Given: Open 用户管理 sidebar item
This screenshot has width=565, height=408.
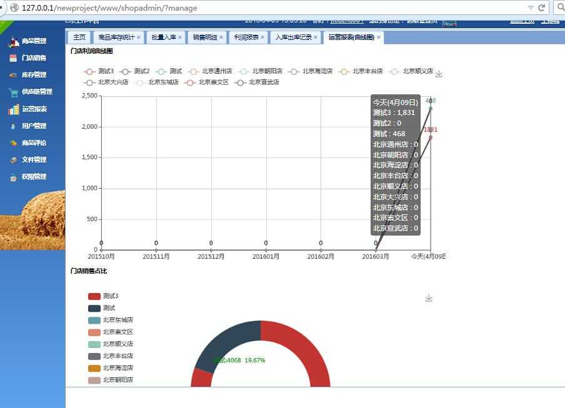Looking at the screenshot, I should [x=28, y=126].
